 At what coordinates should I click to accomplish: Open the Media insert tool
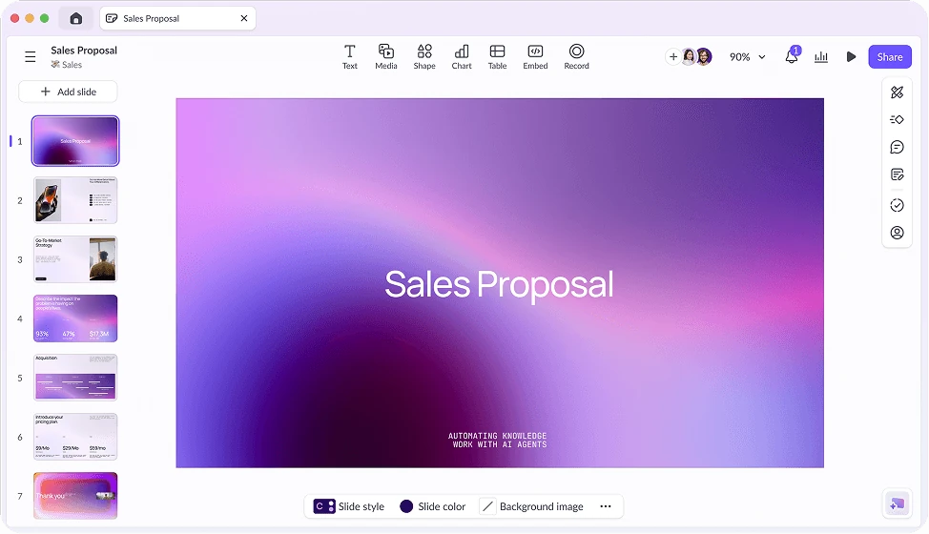tap(385, 57)
